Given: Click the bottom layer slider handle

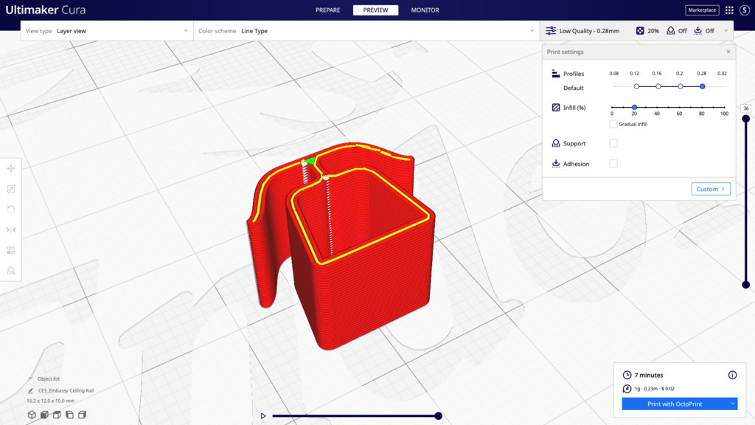Looking at the screenshot, I should tap(746, 285).
